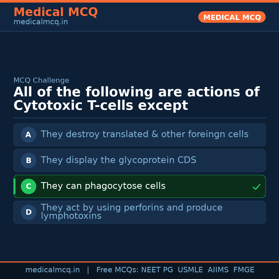Screen dimensions: 279x279
Task: Click the "MCQ Challenge" label
Action: [41, 80]
